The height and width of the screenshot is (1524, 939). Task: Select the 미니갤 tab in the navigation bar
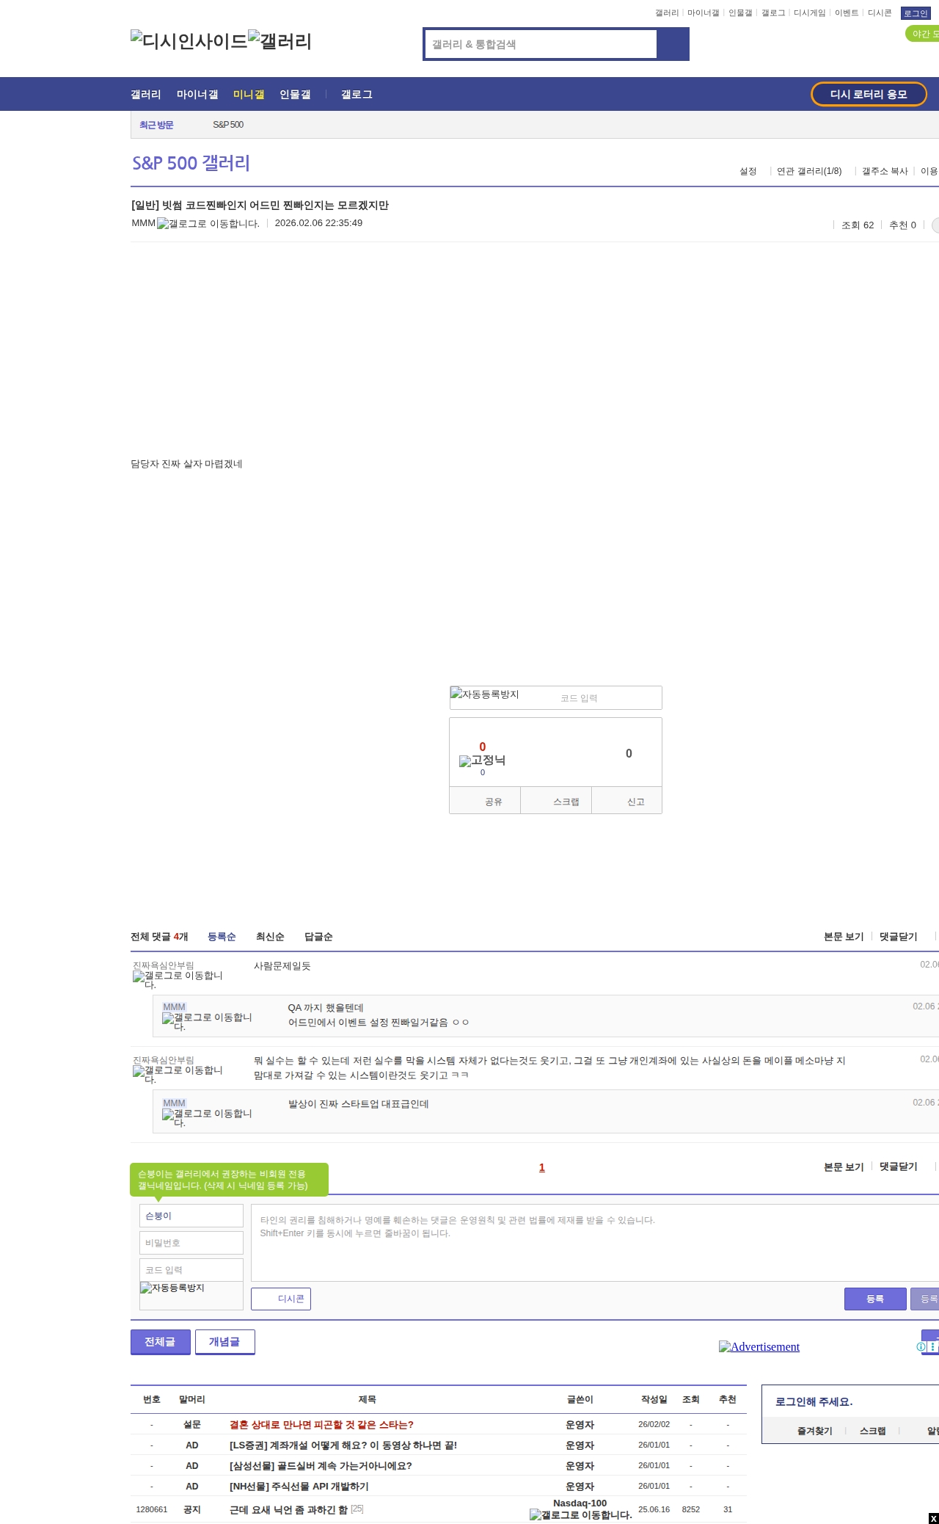point(249,94)
